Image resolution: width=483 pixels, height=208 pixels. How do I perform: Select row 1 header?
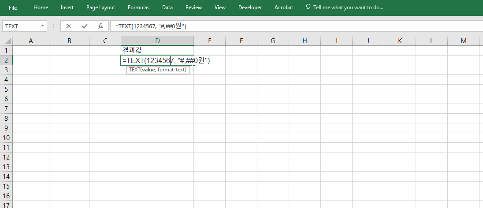pyautogui.click(x=6, y=50)
